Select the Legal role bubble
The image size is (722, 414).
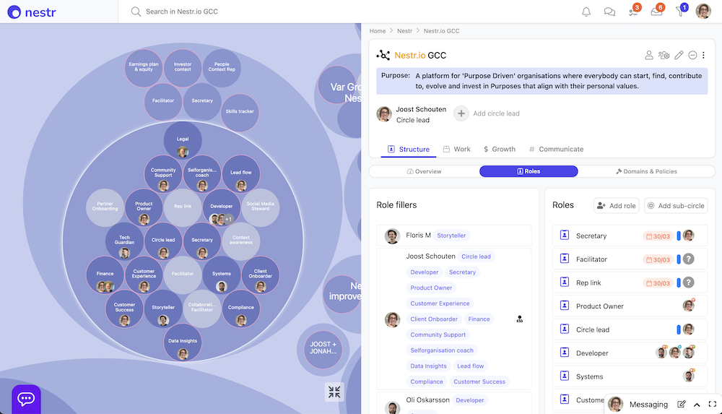183,141
